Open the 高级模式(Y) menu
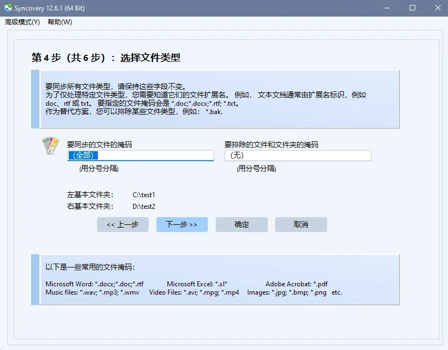This screenshot has width=448, height=350. (x=22, y=22)
